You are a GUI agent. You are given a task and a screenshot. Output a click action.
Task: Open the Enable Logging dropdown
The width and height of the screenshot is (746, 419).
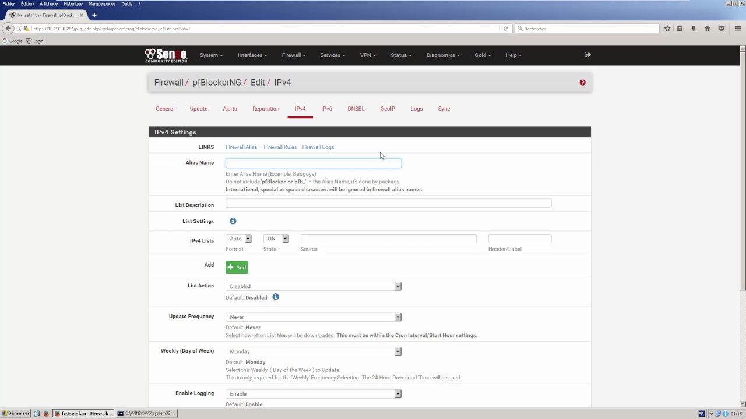click(314, 394)
